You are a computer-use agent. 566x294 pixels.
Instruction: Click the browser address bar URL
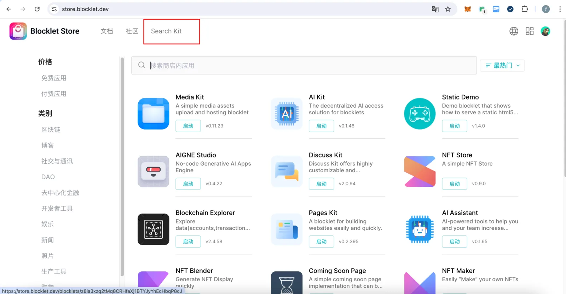[x=85, y=9]
